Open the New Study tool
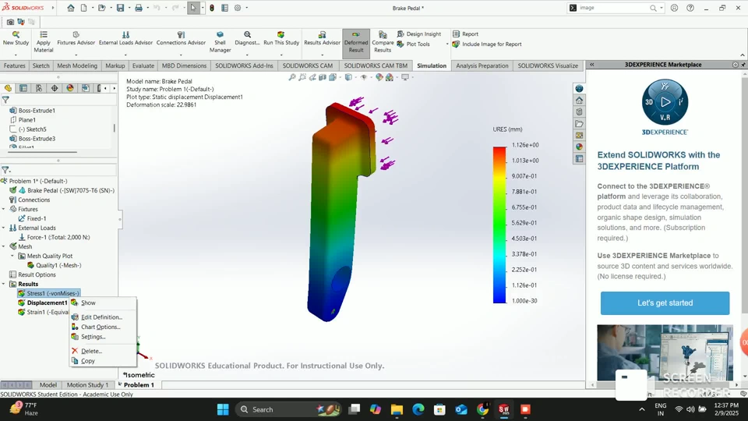The height and width of the screenshot is (421, 748). pyautogui.click(x=16, y=39)
